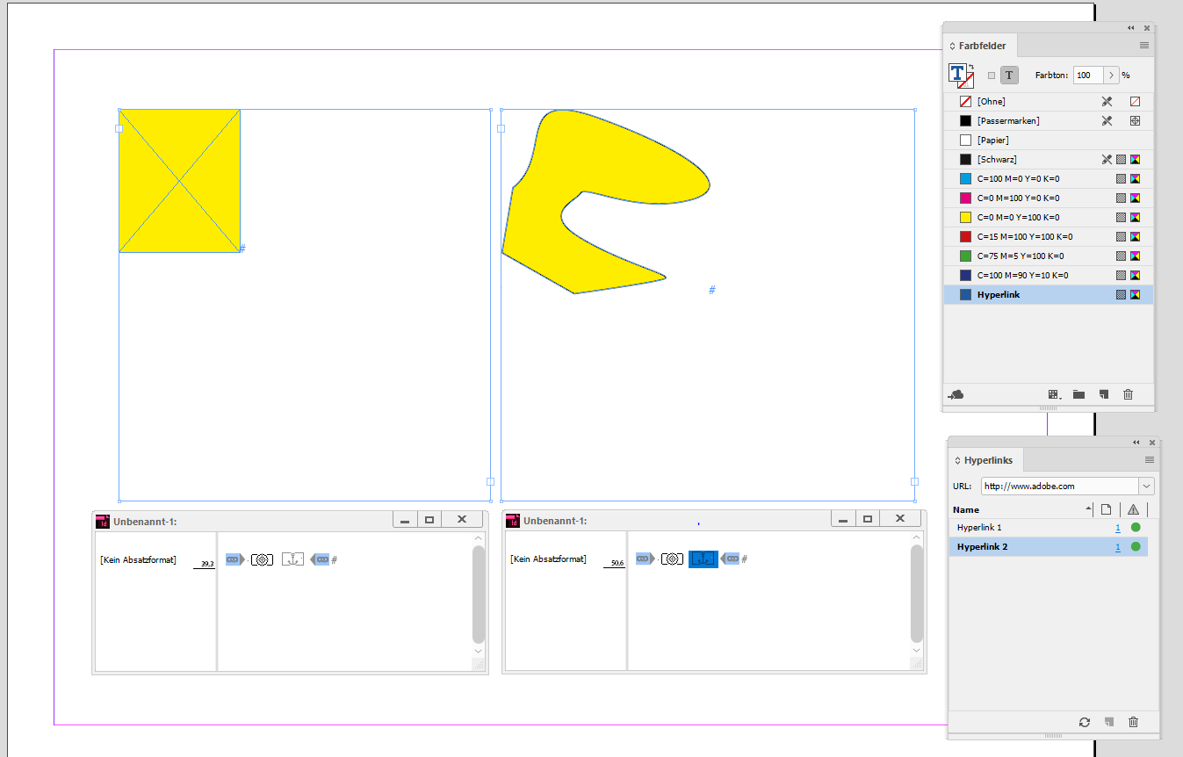Set formatting to affect container

pyautogui.click(x=992, y=76)
